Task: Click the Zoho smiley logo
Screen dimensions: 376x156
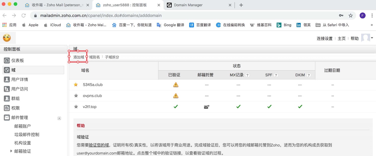Action: point(7,38)
